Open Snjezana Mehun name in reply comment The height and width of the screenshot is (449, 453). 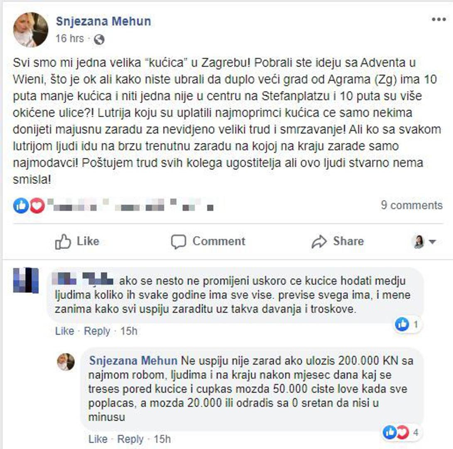133,361
